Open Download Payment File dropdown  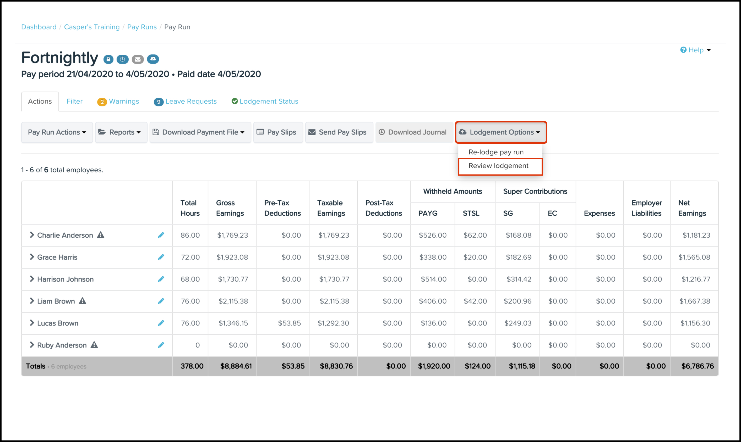[x=200, y=132]
